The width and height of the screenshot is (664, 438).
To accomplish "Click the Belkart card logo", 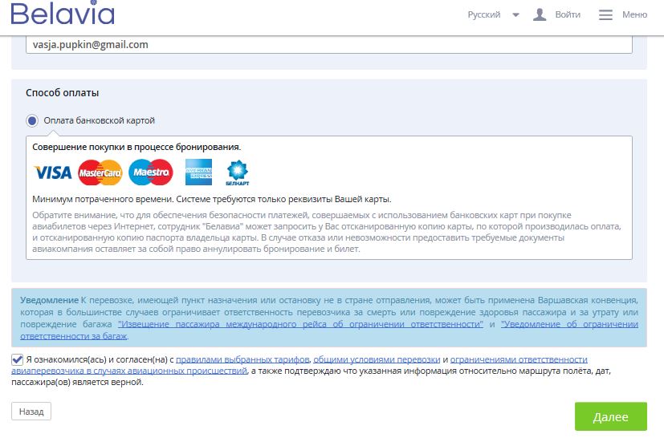I will (238, 172).
